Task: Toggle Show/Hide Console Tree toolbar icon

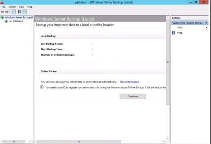Action: click(x=13, y=12)
